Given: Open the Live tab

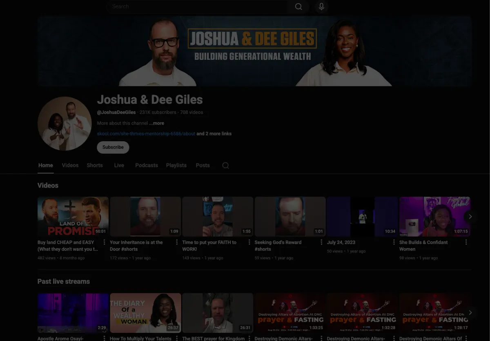Looking at the screenshot, I should coord(119,166).
